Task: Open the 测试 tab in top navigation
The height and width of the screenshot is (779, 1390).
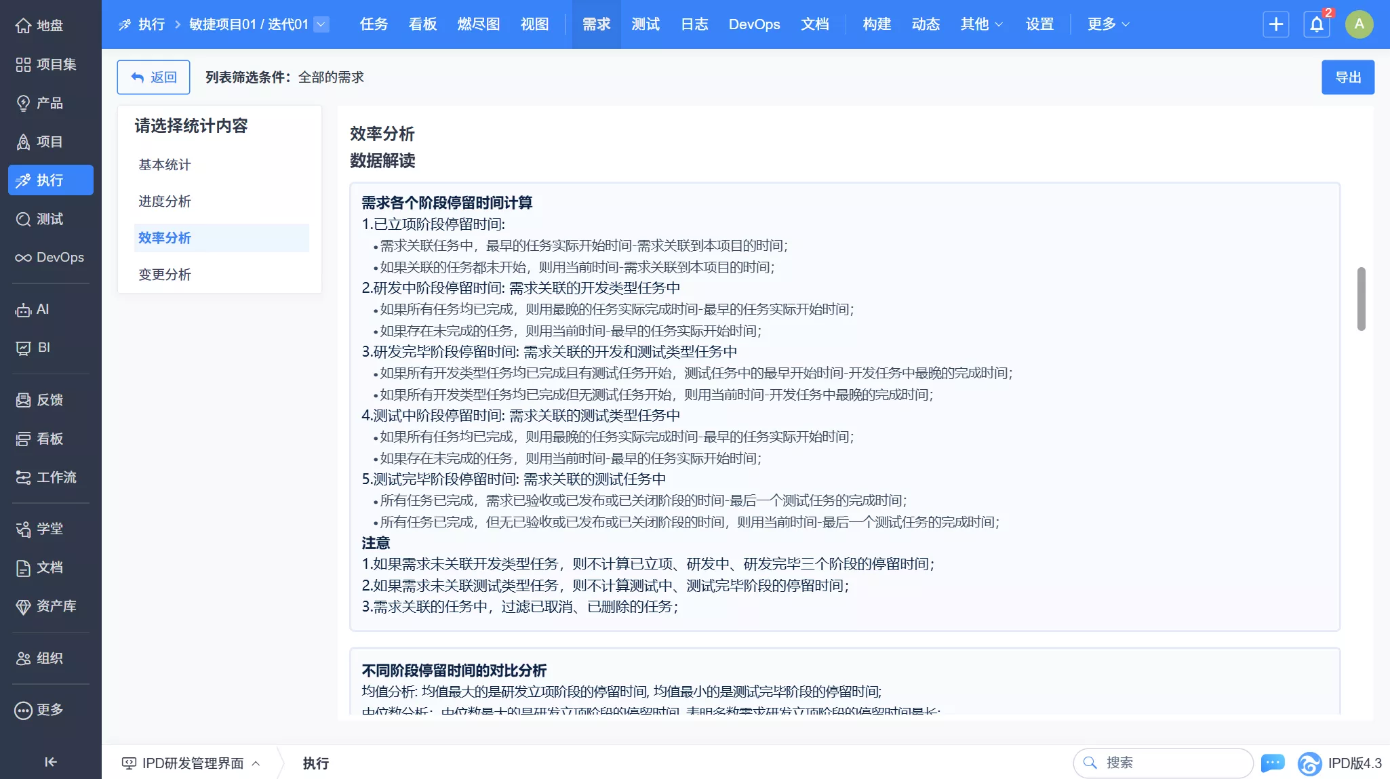Action: pos(643,24)
